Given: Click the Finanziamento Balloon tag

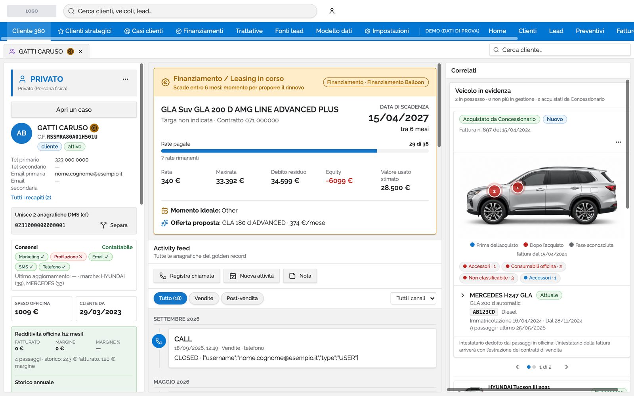Looking at the screenshot, I should tap(376, 82).
